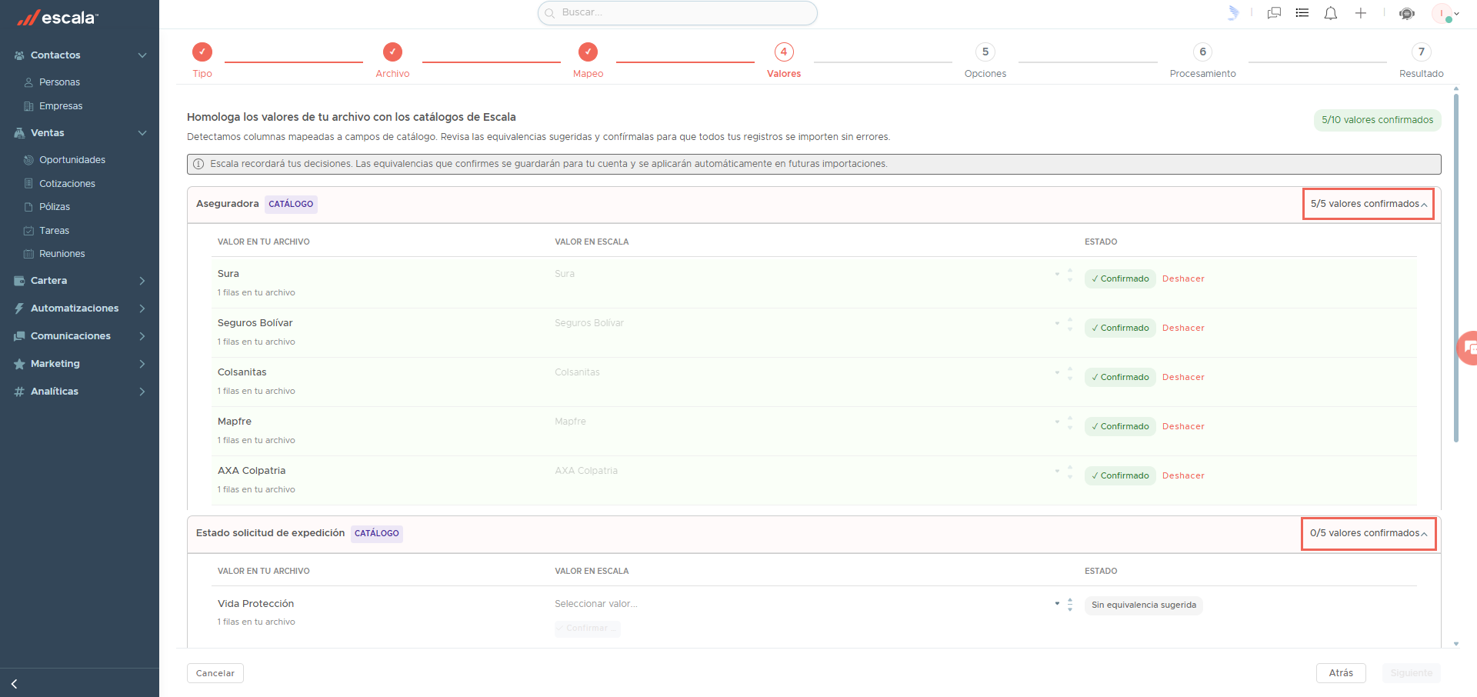Undo confirmation for AXA Colpatria
The width and height of the screenshot is (1477, 697).
[x=1183, y=475]
